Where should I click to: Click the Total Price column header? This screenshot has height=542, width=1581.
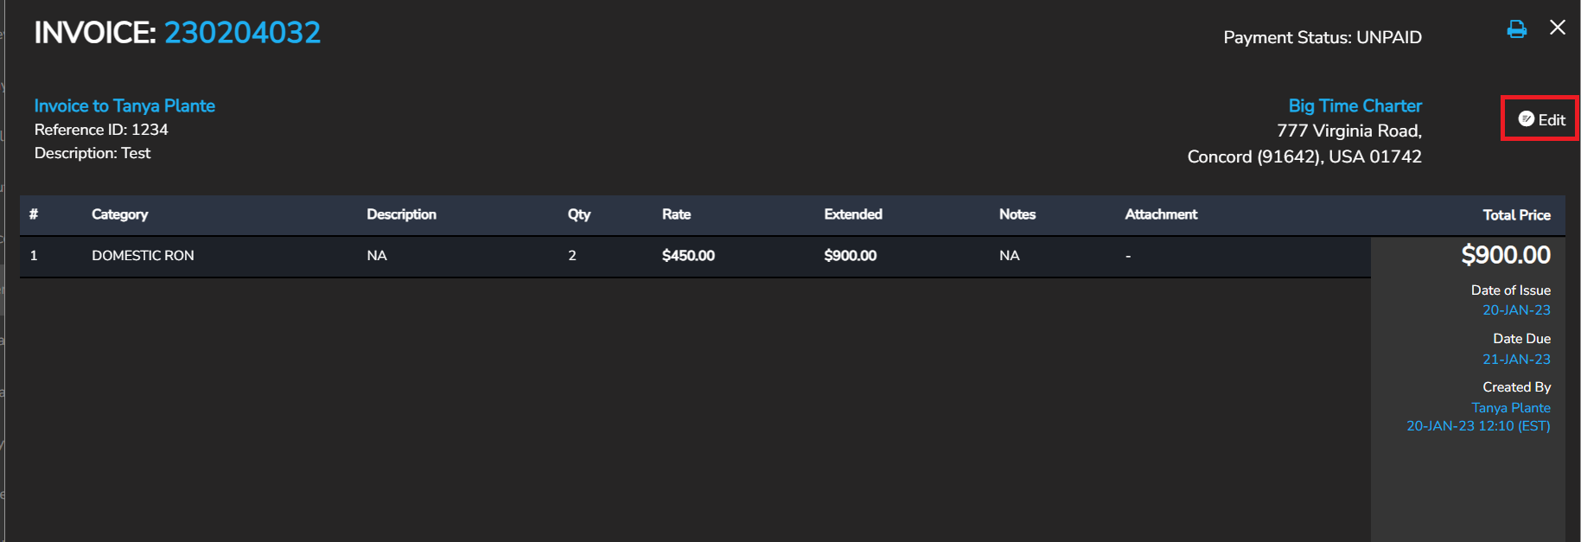pyautogui.click(x=1516, y=215)
